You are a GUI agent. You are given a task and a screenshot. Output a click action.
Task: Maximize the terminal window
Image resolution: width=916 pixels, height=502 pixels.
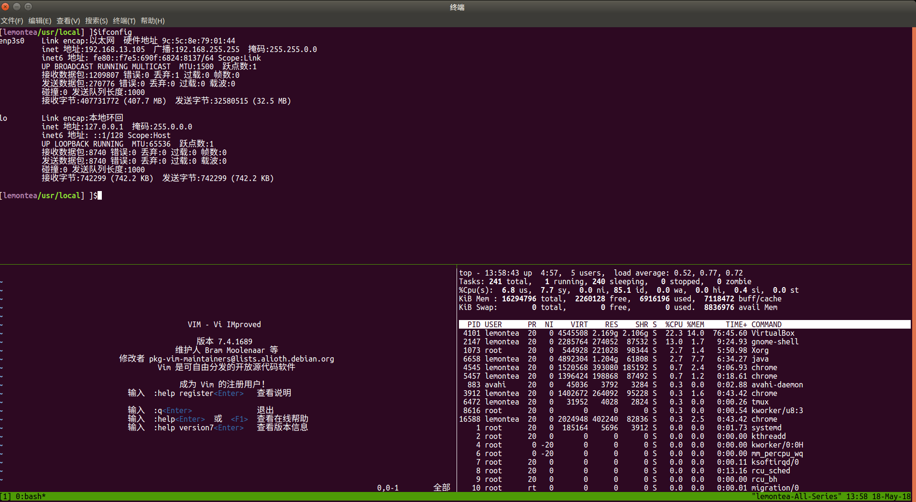[x=28, y=7]
